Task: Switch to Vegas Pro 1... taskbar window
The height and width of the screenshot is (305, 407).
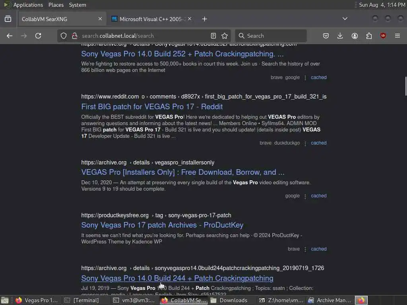Action: coord(36,300)
